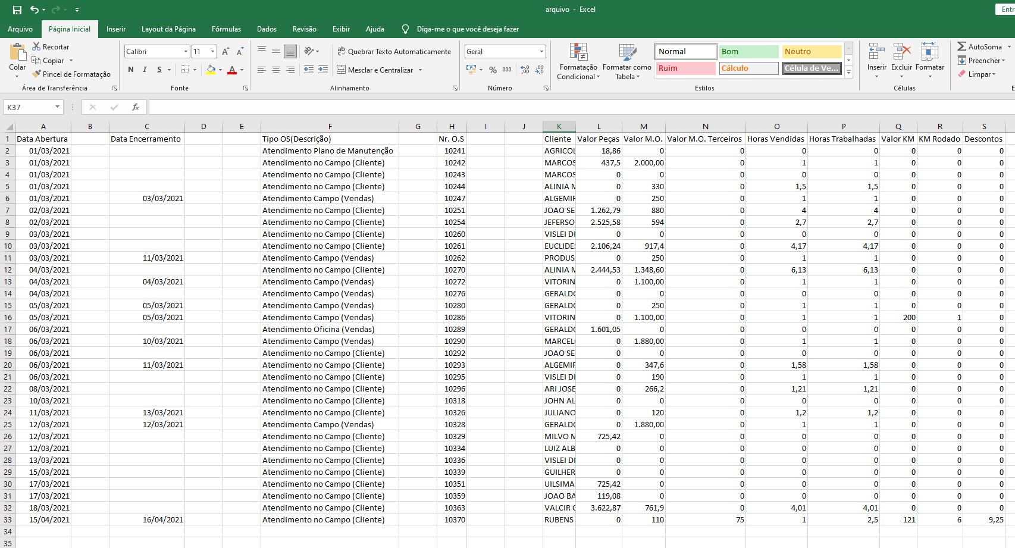Screen dimensions: 1015x548
Task: Open the Name Box dropdown arrow
Action: (x=57, y=107)
